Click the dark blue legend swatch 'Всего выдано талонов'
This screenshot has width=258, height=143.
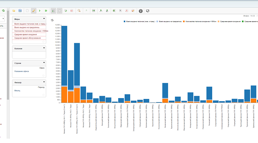(x=125, y=21)
